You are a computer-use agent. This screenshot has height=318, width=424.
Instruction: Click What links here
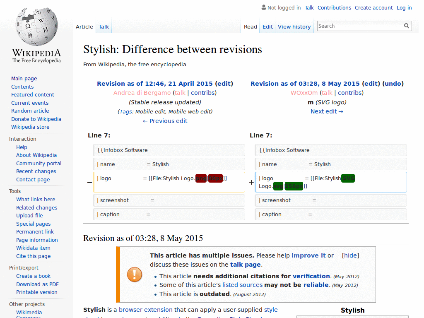click(x=36, y=199)
